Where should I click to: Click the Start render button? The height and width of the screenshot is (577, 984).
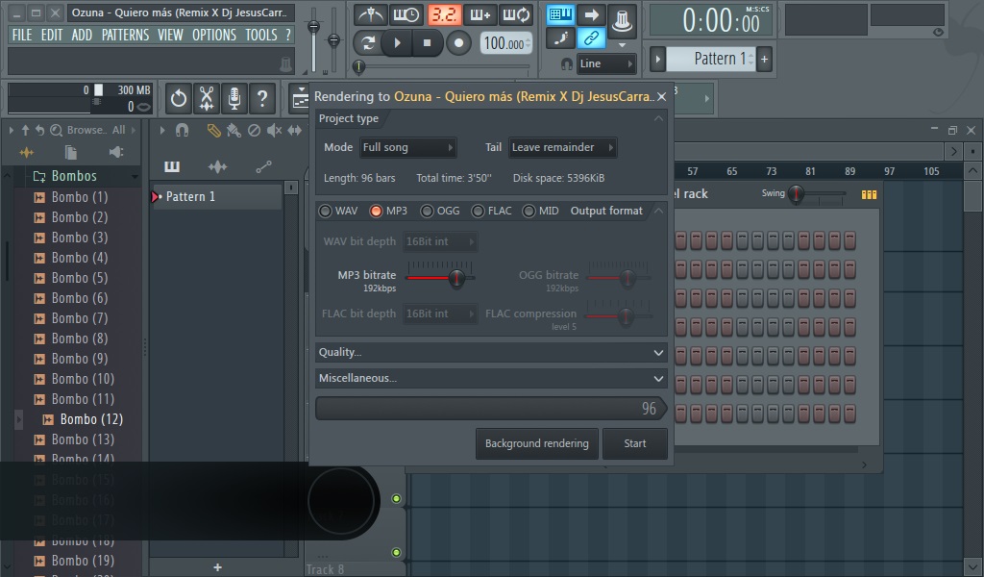coord(634,443)
